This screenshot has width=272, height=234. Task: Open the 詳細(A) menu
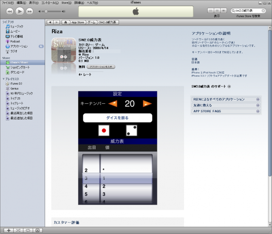79,3
